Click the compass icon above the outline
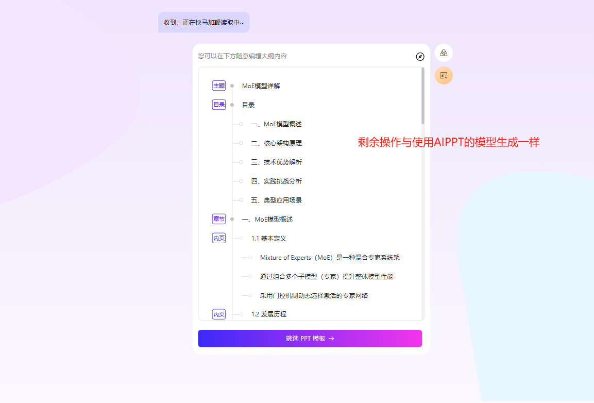The height and width of the screenshot is (403, 594). click(420, 57)
